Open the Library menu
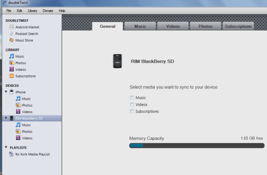The image size is (267, 175). point(32,11)
